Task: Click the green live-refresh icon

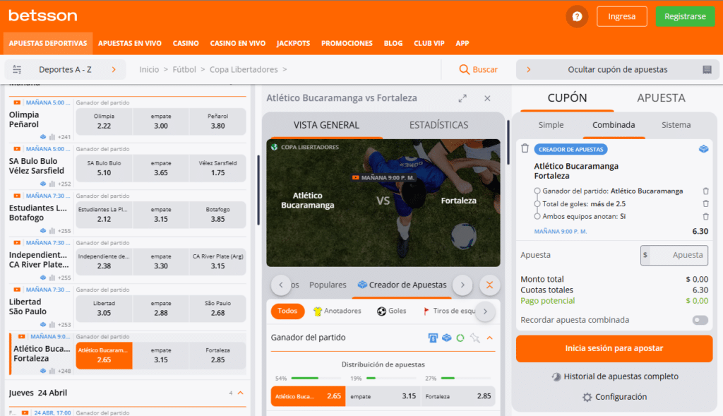Action: click(460, 338)
